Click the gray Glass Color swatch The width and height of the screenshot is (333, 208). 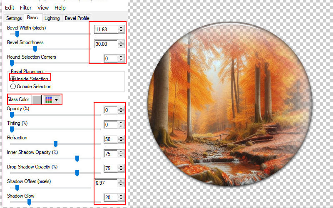(x=37, y=100)
